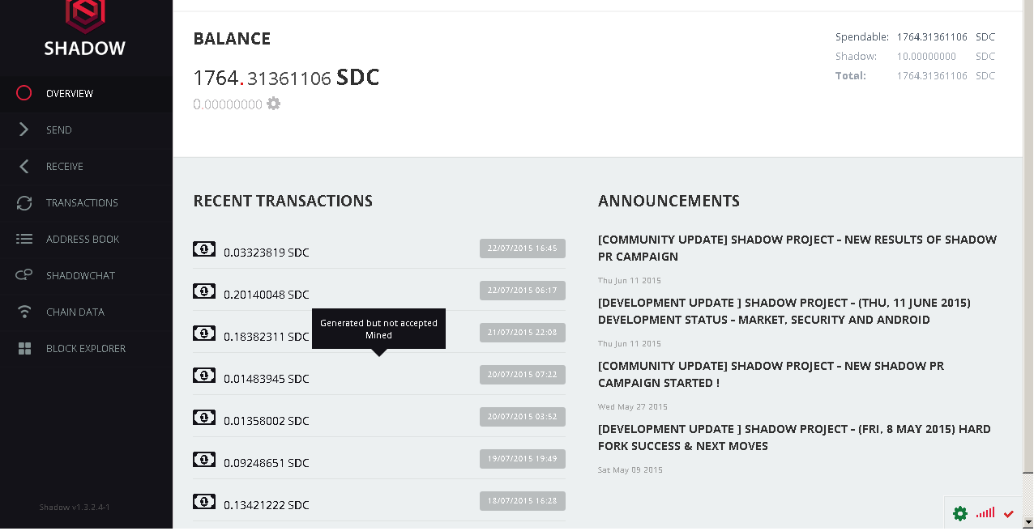Go to the Send page
Image resolution: width=1034 pixels, height=531 pixels.
86,130
